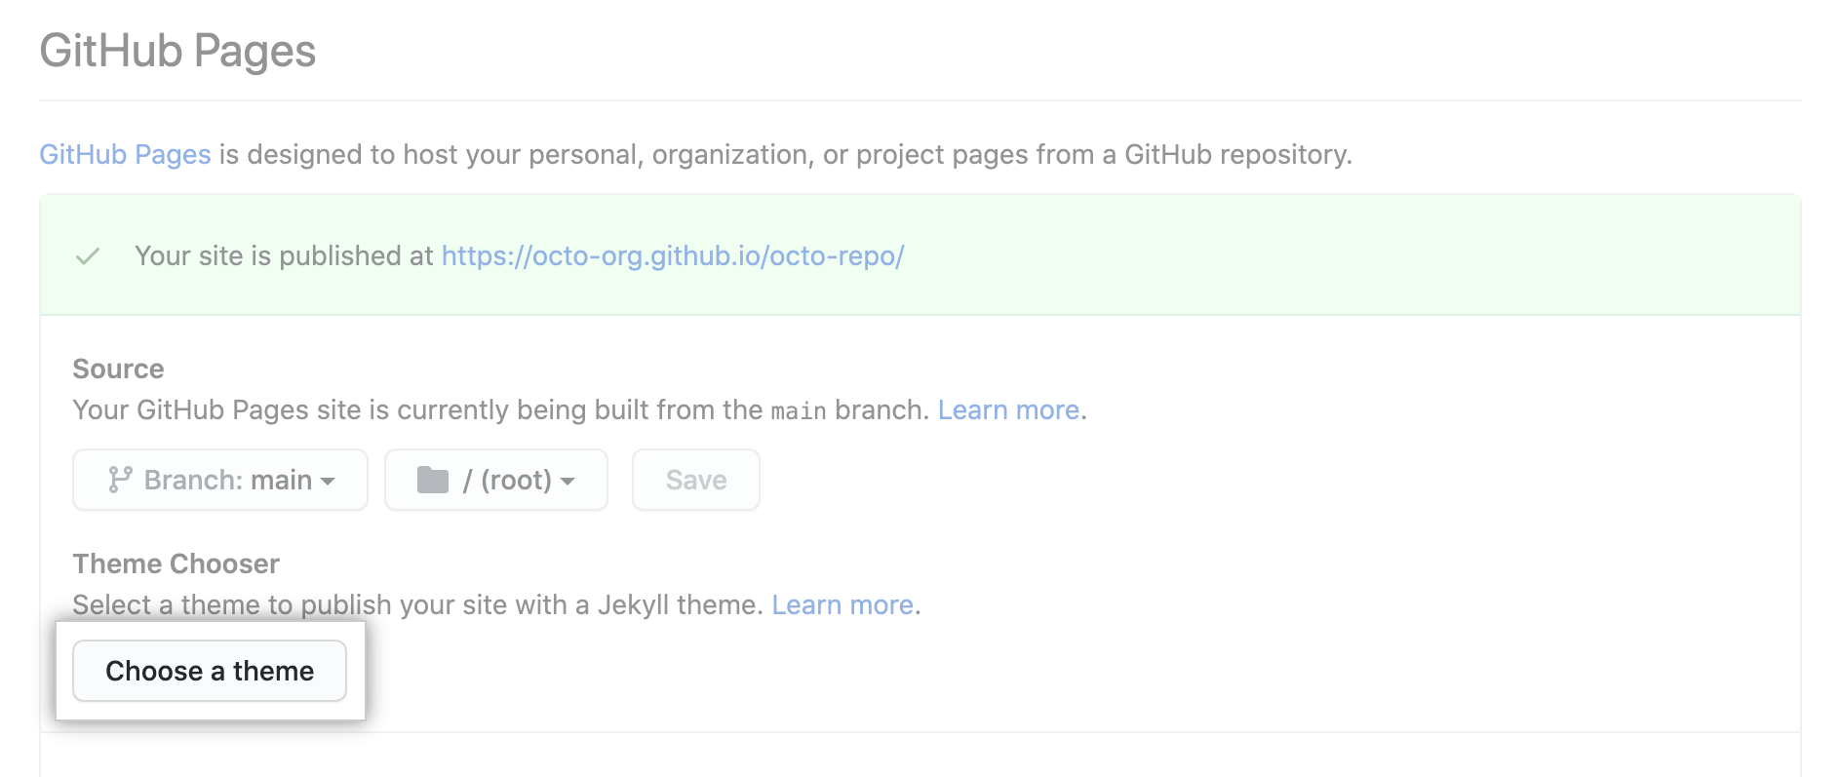Image resolution: width=1841 pixels, height=777 pixels.
Task: Click the Theme Chooser subsection heading
Action: coord(176,563)
